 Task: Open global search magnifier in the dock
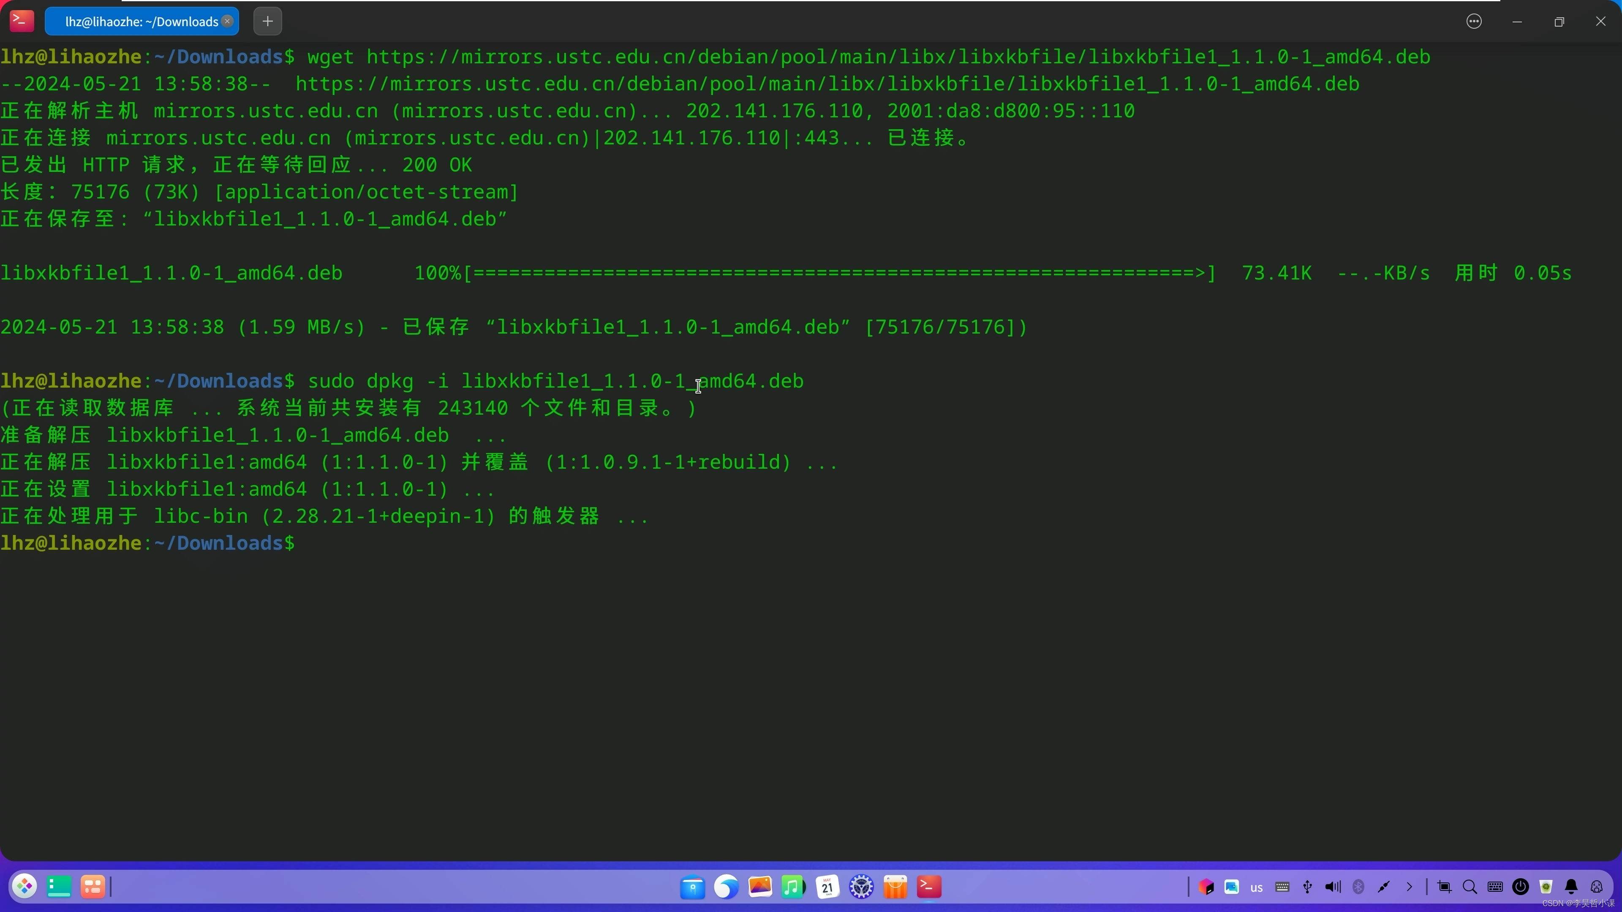pos(1470,887)
